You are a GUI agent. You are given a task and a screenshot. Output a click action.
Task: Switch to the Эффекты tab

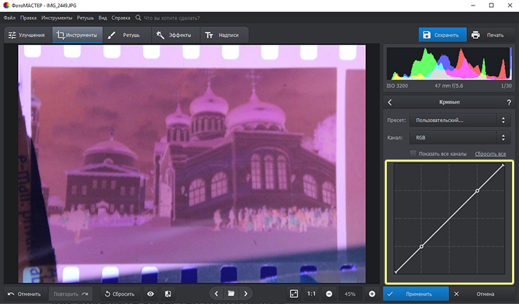[x=174, y=35]
